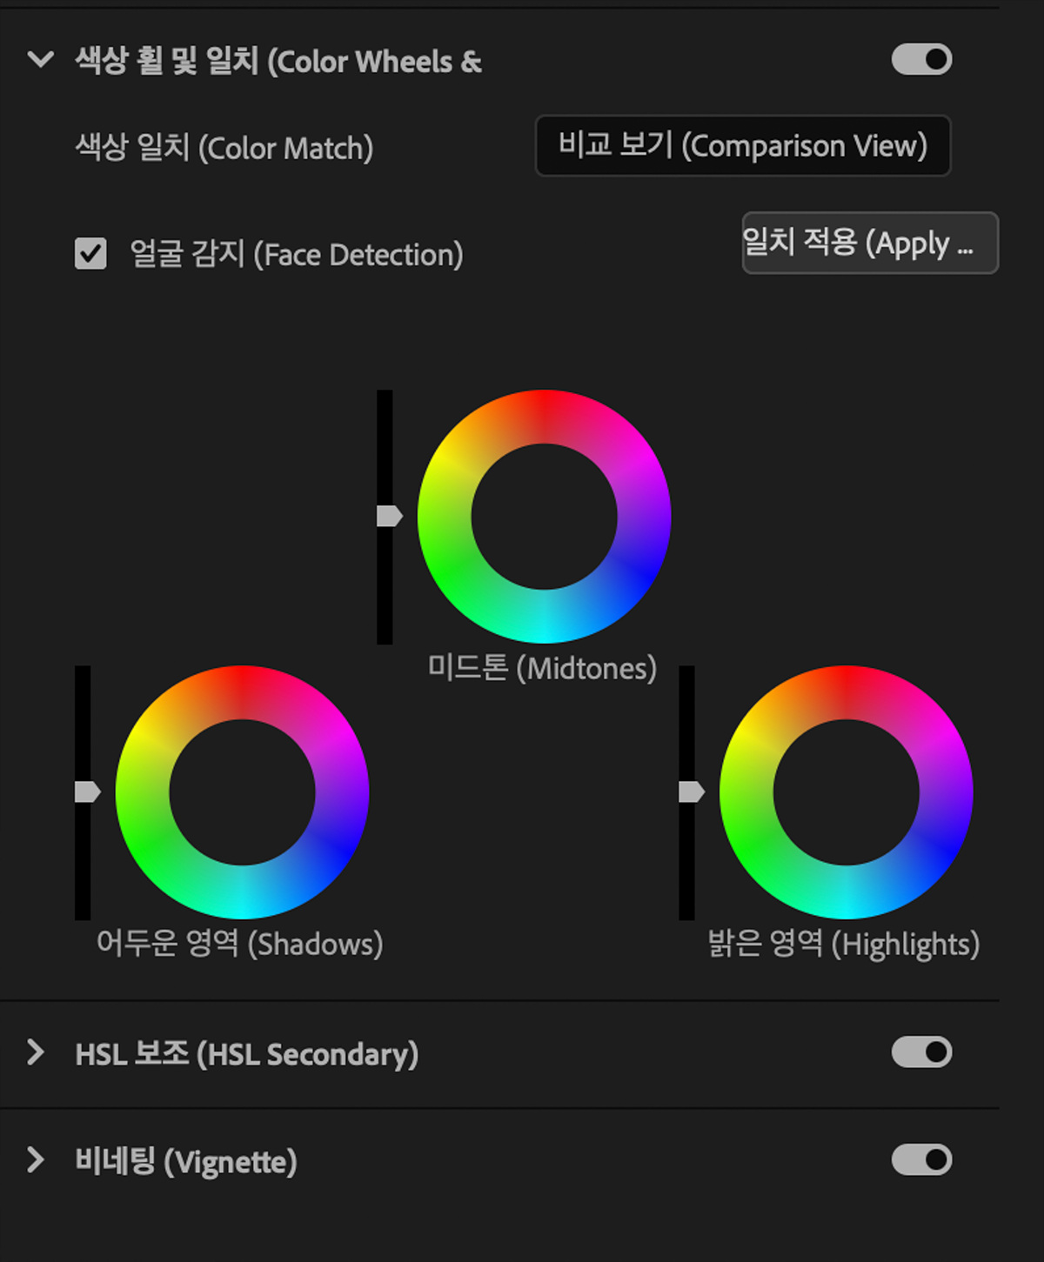Turn off the Vignette effect switch
This screenshot has height=1262, width=1044.
(921, 1160)
